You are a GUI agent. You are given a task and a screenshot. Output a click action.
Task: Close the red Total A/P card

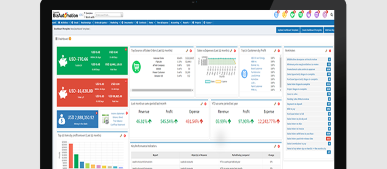[126, 81]
